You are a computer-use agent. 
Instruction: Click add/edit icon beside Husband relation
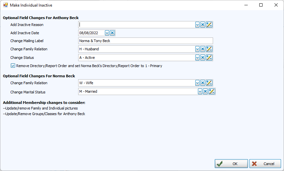tap(209, 49)
